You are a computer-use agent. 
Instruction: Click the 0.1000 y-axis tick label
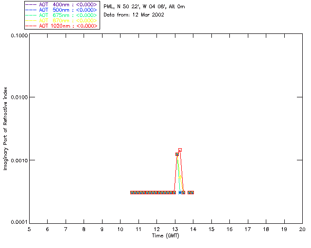[x=19, y=35]
